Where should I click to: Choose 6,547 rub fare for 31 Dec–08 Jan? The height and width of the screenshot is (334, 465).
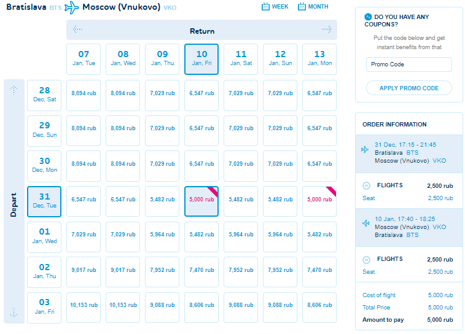[x=123, y=201]
